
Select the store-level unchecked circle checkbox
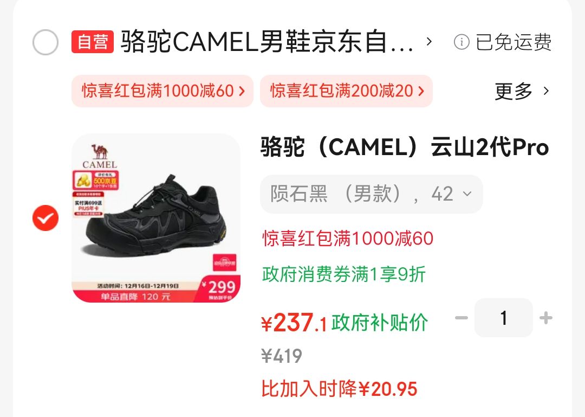coord(45,42)
